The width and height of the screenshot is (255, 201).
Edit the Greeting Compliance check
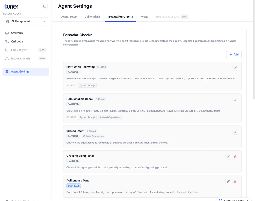228,156
